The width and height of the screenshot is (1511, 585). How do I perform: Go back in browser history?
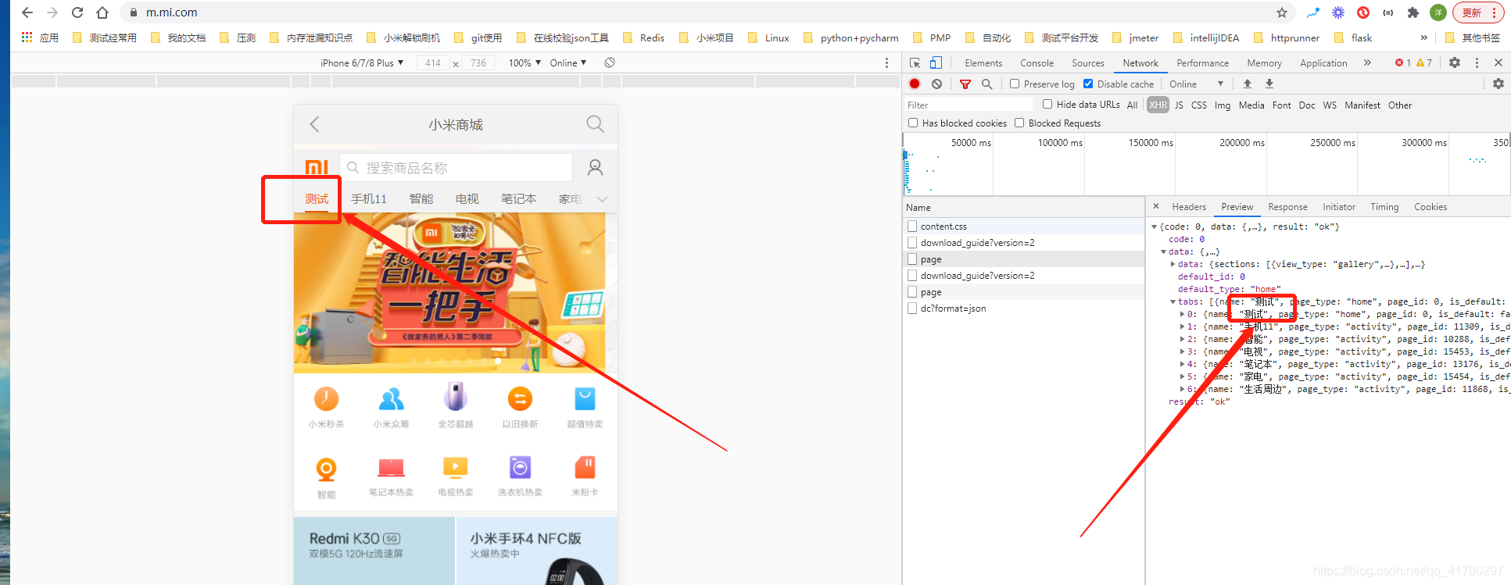tap(27, 12)
